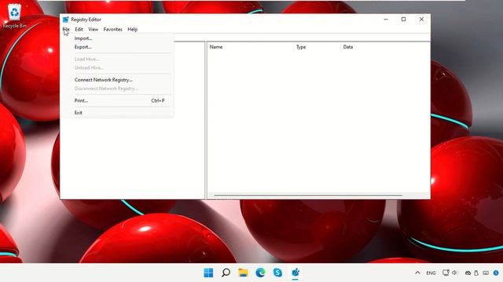Open the volume speaker tray icon
Image resolution: width=503 pixels, height=282 pixels.
point(454,273)
